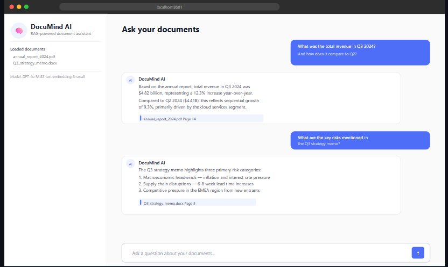Image resolution: width=448 pixels, height=267 pixels.
Task: Click the AI avatar on revenue answer
Action: [x=130, y=81]
